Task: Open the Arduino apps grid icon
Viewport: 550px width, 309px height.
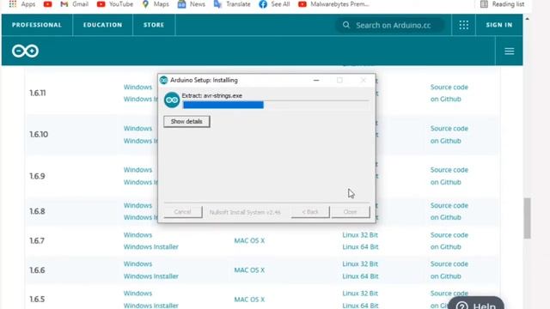Action: pos(464,25)
